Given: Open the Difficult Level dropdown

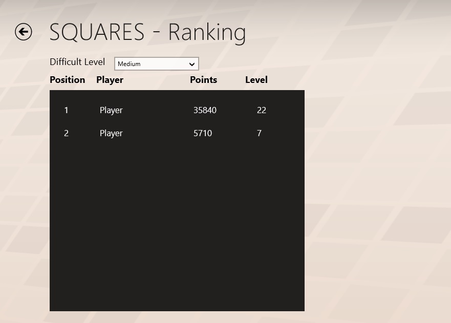Looking at the screenshot, I should 156,64.
